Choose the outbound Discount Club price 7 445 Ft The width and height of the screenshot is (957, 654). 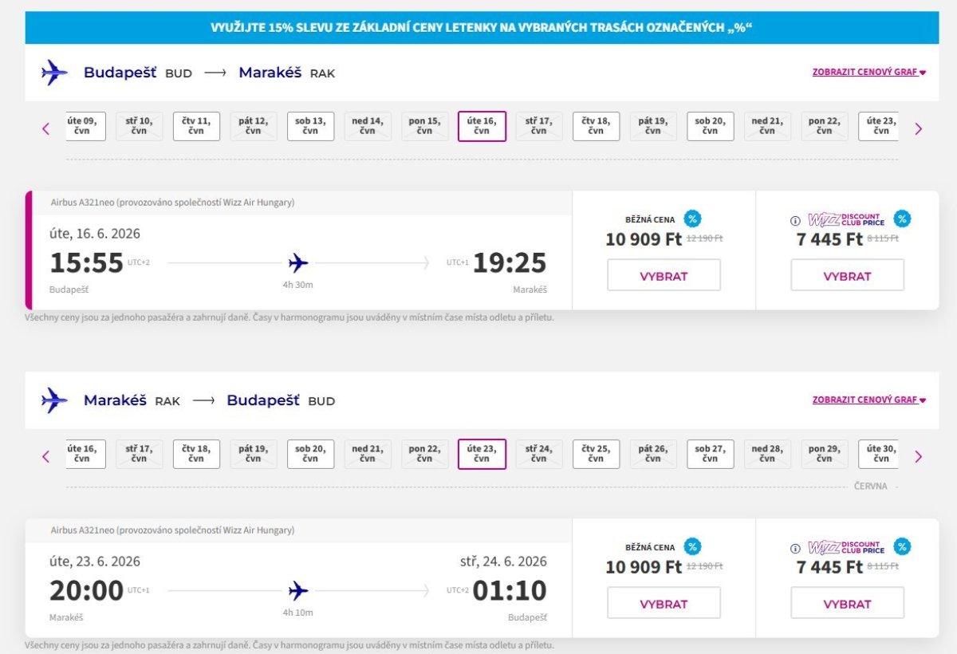point(847,275)
